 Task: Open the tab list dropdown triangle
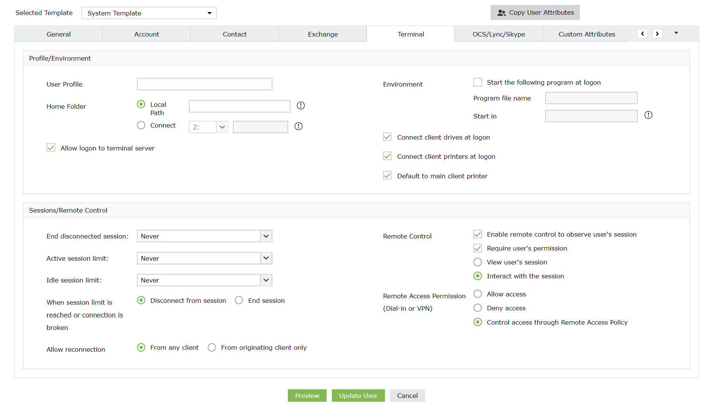[x=676, y=33]
